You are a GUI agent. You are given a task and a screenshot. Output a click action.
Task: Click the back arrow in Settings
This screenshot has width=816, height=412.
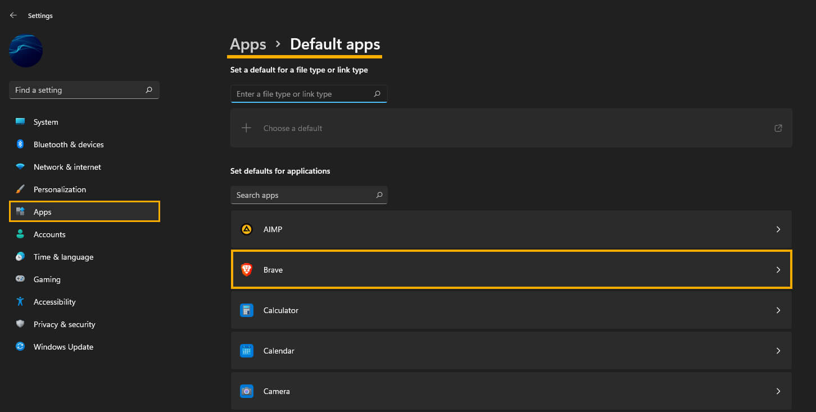pos(13,15)
